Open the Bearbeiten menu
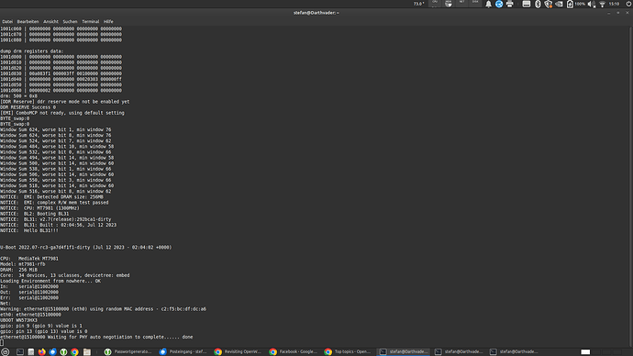This screenshot has width=633, height=356. coord(28,21)
